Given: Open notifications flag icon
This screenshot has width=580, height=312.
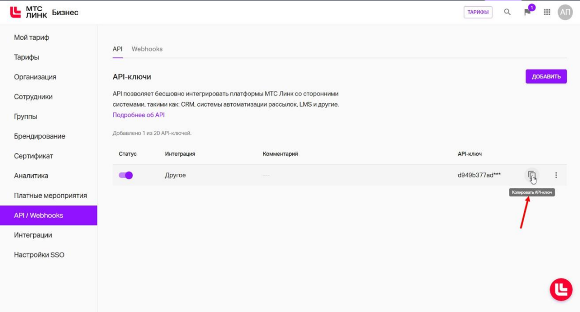Looking at the screenshot, I should [527, 12].
